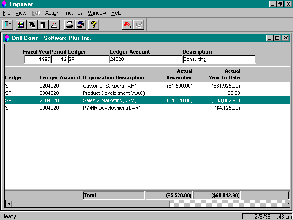Select the PY/HR Development(LAR) row
The height and width of the screenshot is (220, 293).
click(147, 108)
